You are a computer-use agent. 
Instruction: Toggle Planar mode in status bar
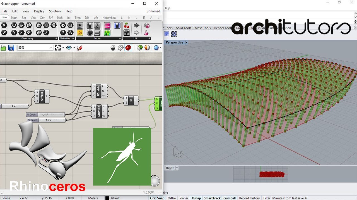(x=184, y=198)
